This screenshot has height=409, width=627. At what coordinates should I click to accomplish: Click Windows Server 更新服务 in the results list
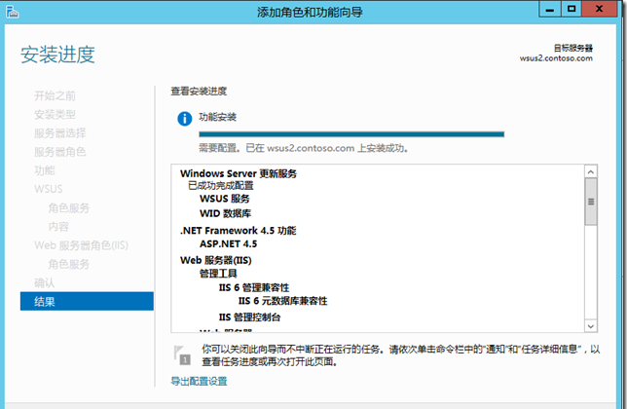click(239, 173)
